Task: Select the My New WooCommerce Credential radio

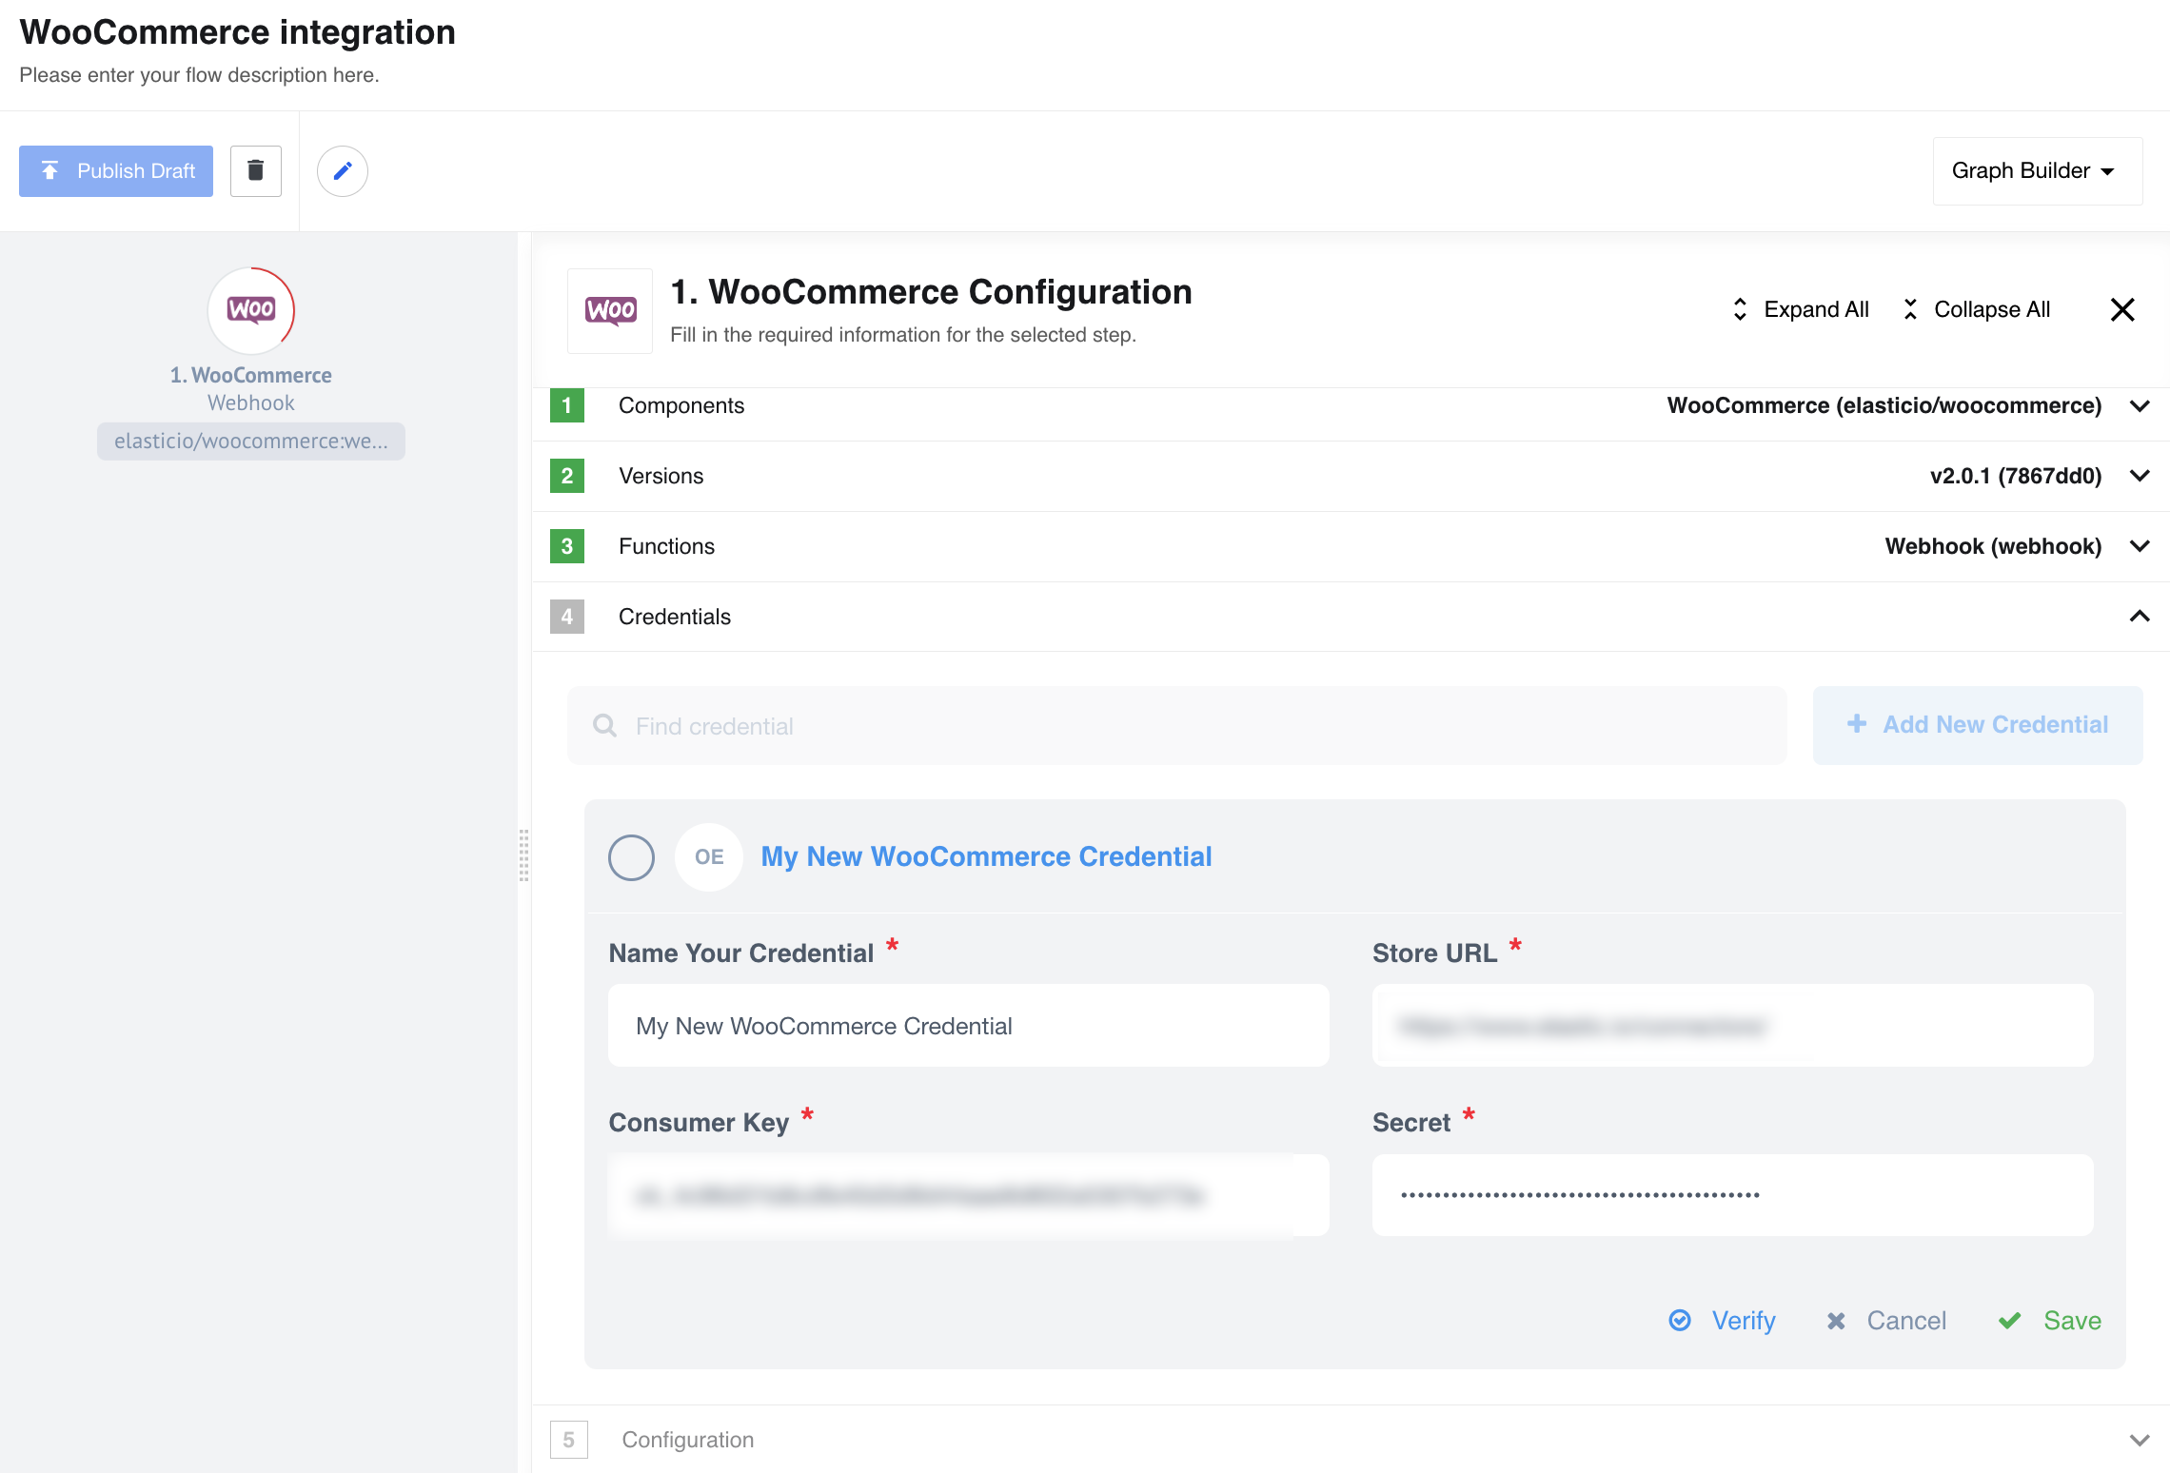Action: 631,857
